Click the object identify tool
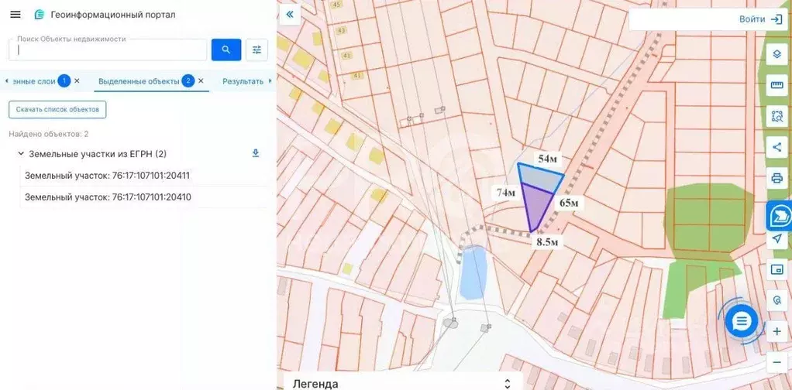The height and width of the screenshot is (390, 792). 777,300
